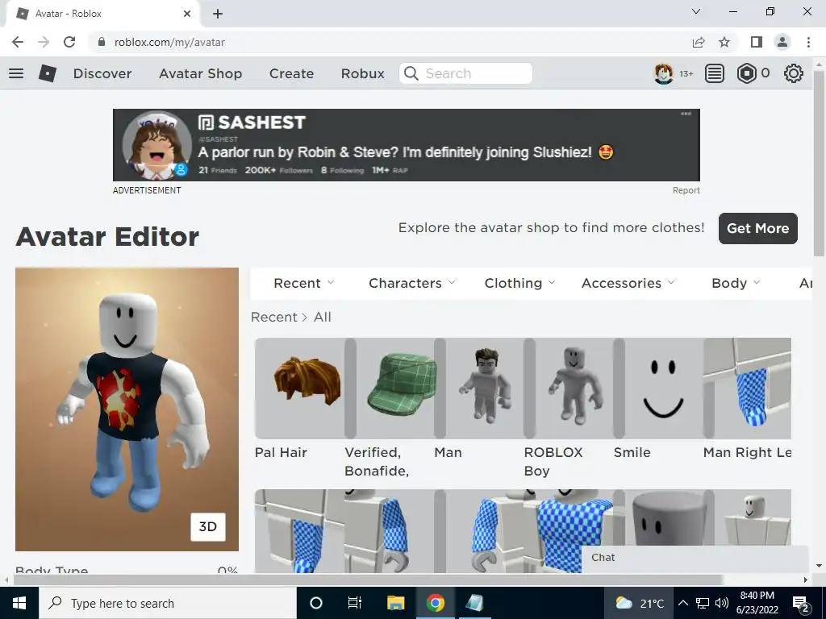The width and height of the screenshot is (826, 619).
Task: Open Windows notification center
Action: click(x=801, y=604)
